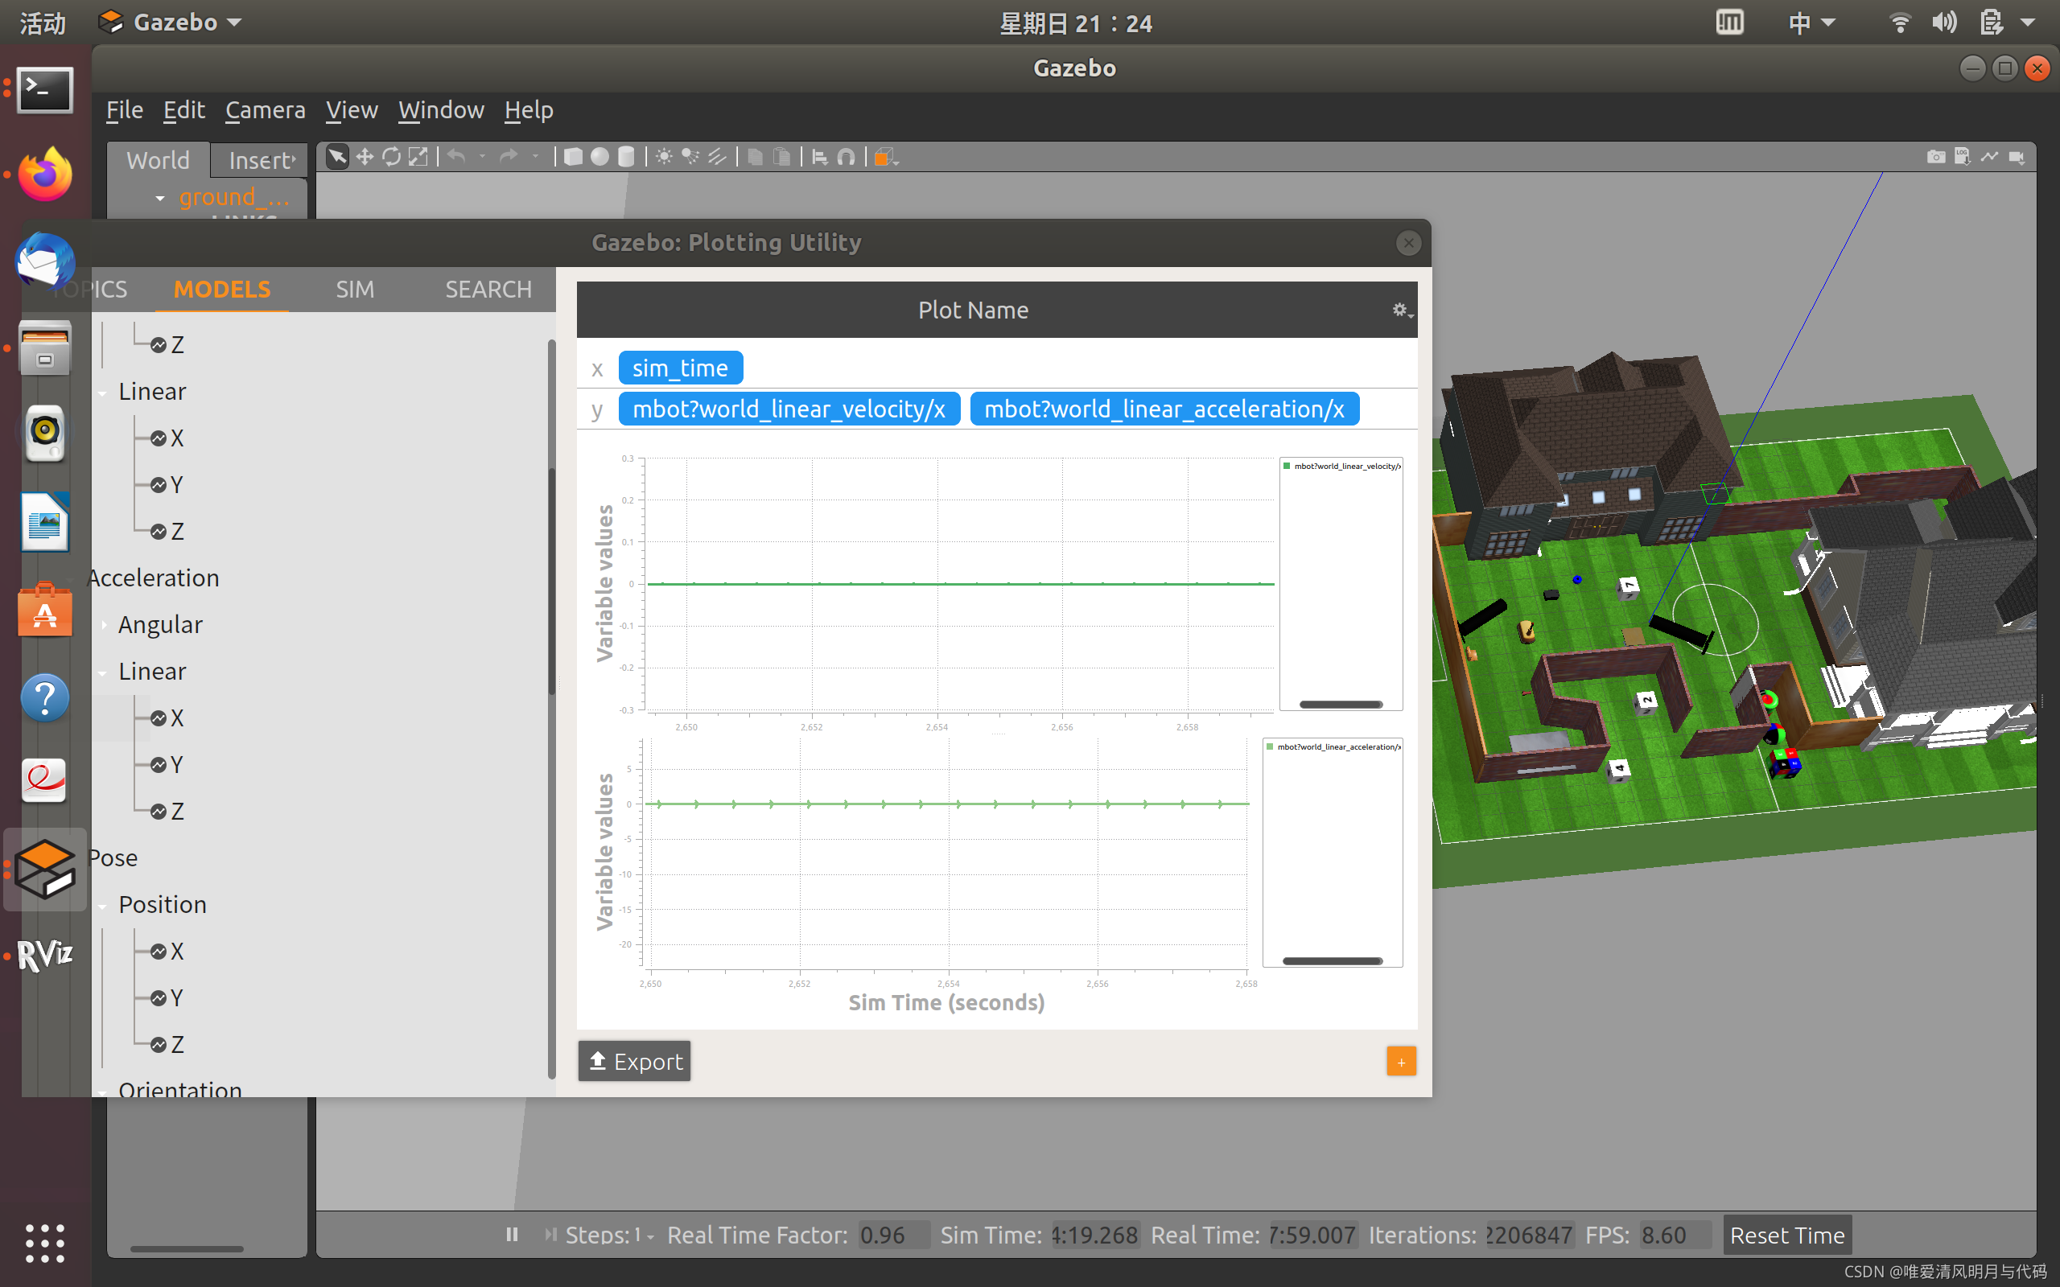Click the paste icon in toolbar
Image resolution: width=2060 pixels, height=1287 pixels.
(x=781, y=157)
